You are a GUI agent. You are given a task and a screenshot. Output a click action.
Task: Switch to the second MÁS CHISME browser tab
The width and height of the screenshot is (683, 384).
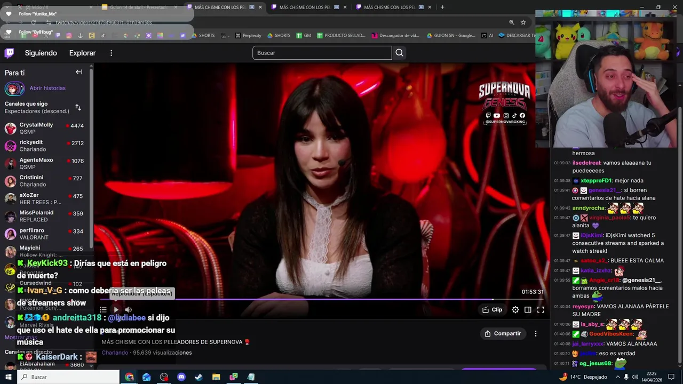tap(309, 7)
